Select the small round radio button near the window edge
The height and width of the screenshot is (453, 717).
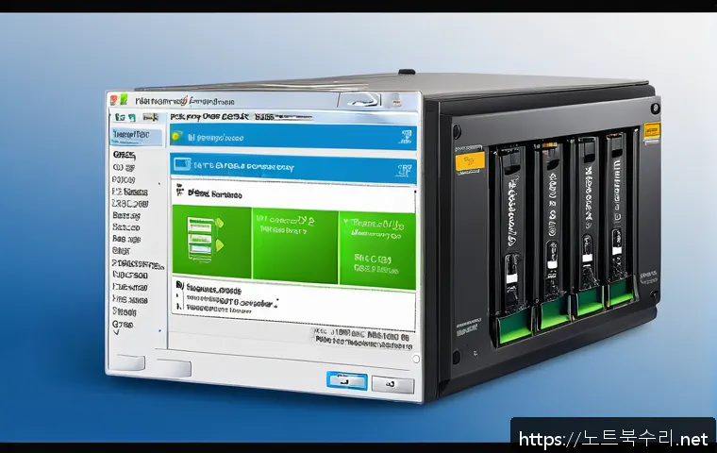pyautogui.click(x=416, y=360)
